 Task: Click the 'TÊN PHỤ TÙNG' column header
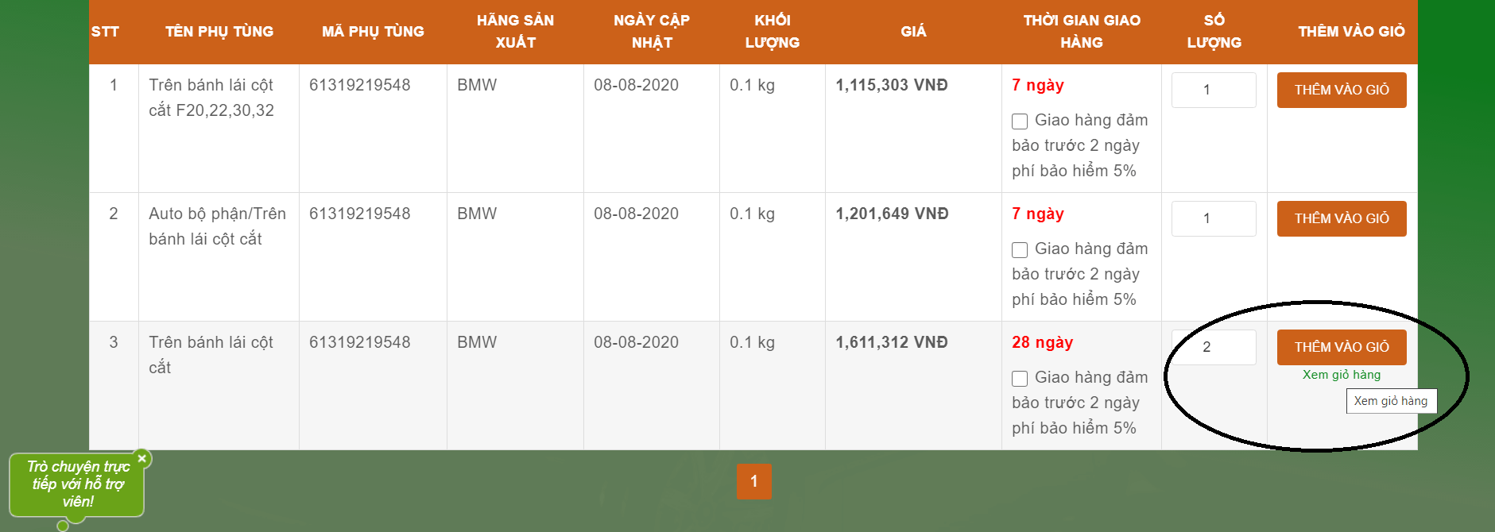219,32
